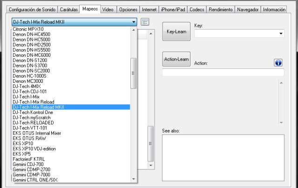Viewport: 298px width, 188px height.
Task: Click the Action-Learn button
Action: click(x=176, y=59)
